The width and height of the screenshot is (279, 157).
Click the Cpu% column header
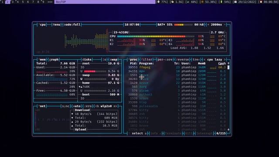tap(222, 63)
